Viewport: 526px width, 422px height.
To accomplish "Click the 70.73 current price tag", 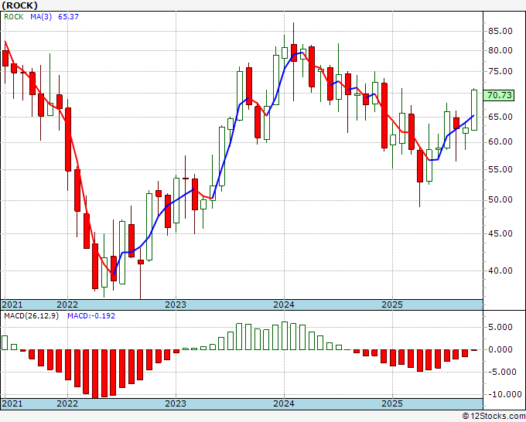I will click(x=499, y=95).
